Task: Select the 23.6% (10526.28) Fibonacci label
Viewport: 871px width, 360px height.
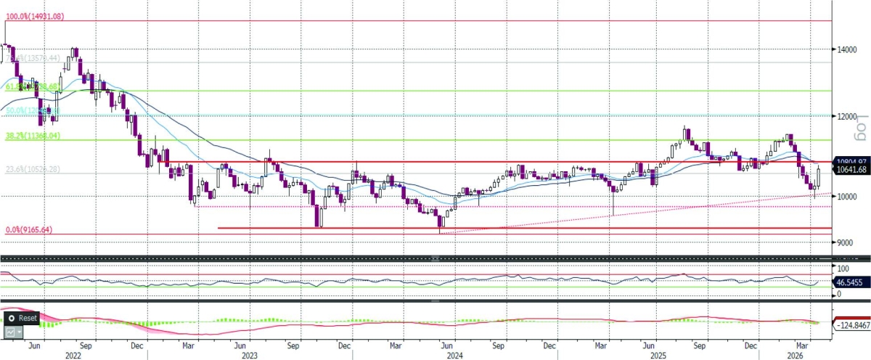Action: point(33,168)
